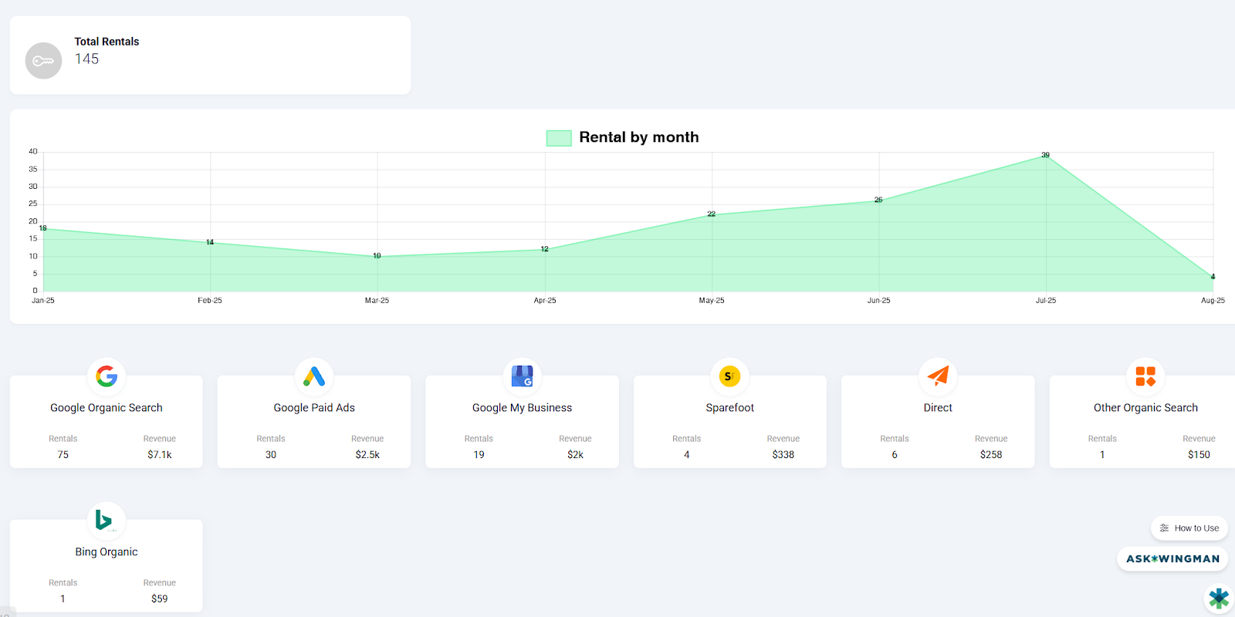Click the Sparefoot card title
The width and height of the screenshot is (1235, 617).
[730, 408]
